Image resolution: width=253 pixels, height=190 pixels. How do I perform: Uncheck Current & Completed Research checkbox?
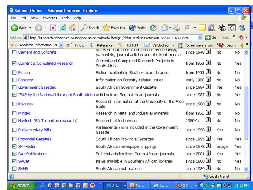14,63
